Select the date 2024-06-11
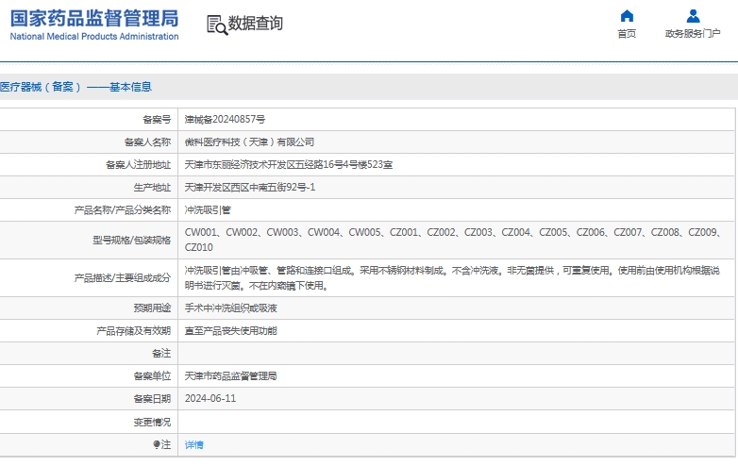This screenshot has height=466, width=738. 210,398
